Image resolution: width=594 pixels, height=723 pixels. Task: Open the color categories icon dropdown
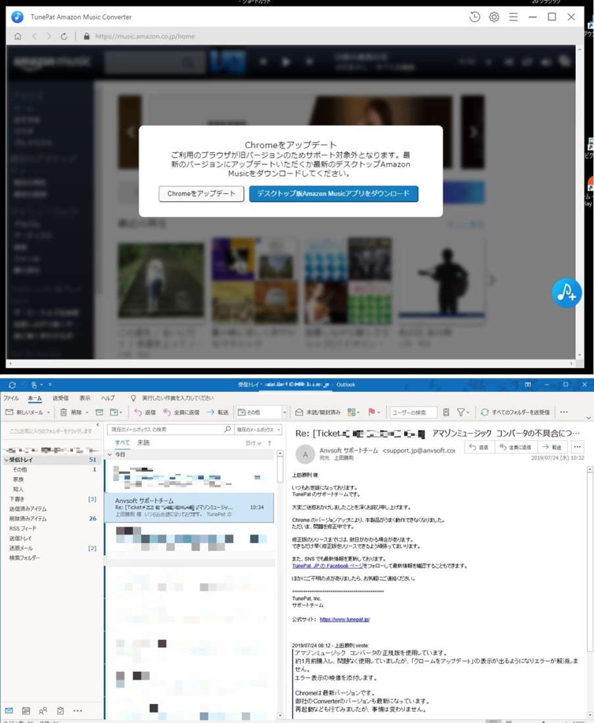click(354, 412)
